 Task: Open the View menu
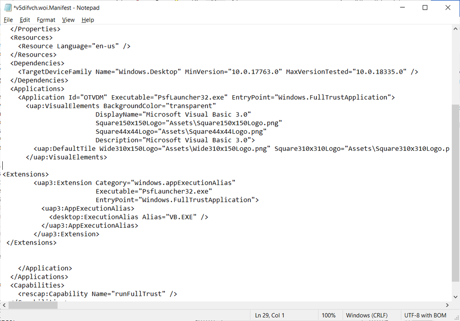(68, 20)
